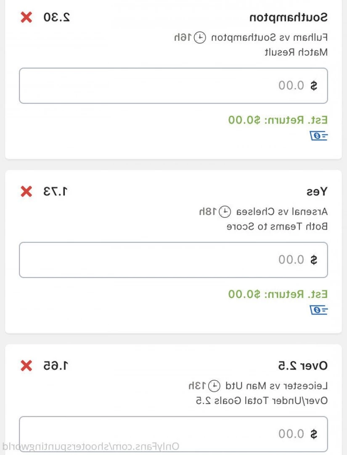
Task: Focus the stake field for Over 2.5 bet
Action: coord(173,434)
